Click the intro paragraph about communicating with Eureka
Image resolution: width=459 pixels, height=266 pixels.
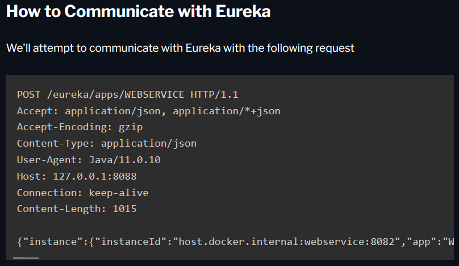180,48
